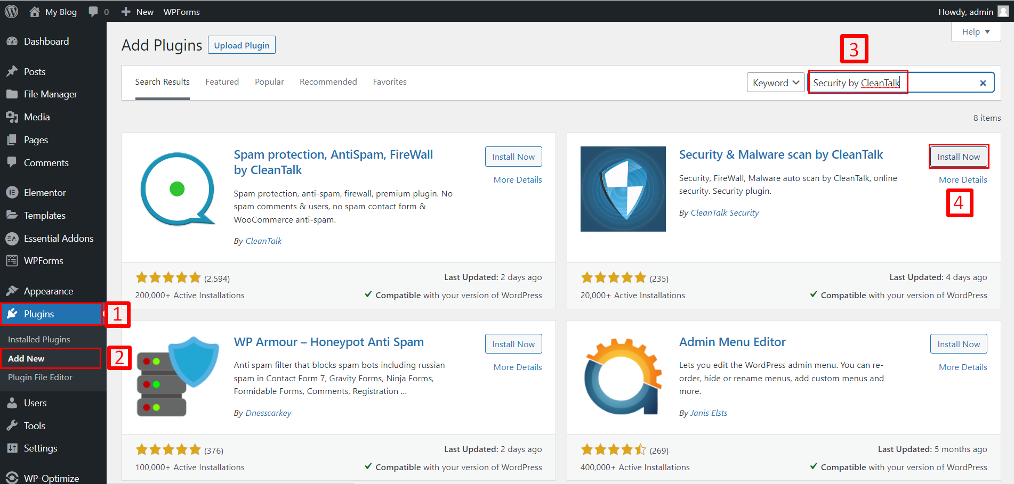This screenshot has height=484, width=1014.
Task: Click the WordPress logo in admin bar
Action: [11, 12]
